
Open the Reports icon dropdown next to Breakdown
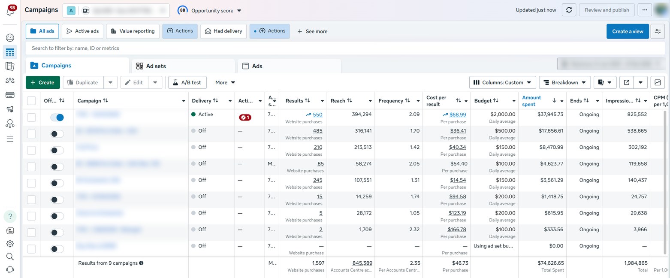coord(605,82)
